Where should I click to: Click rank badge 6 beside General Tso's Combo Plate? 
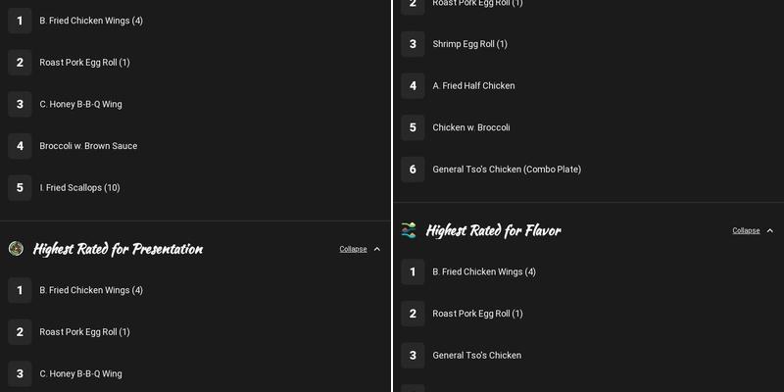pos(413,170)
